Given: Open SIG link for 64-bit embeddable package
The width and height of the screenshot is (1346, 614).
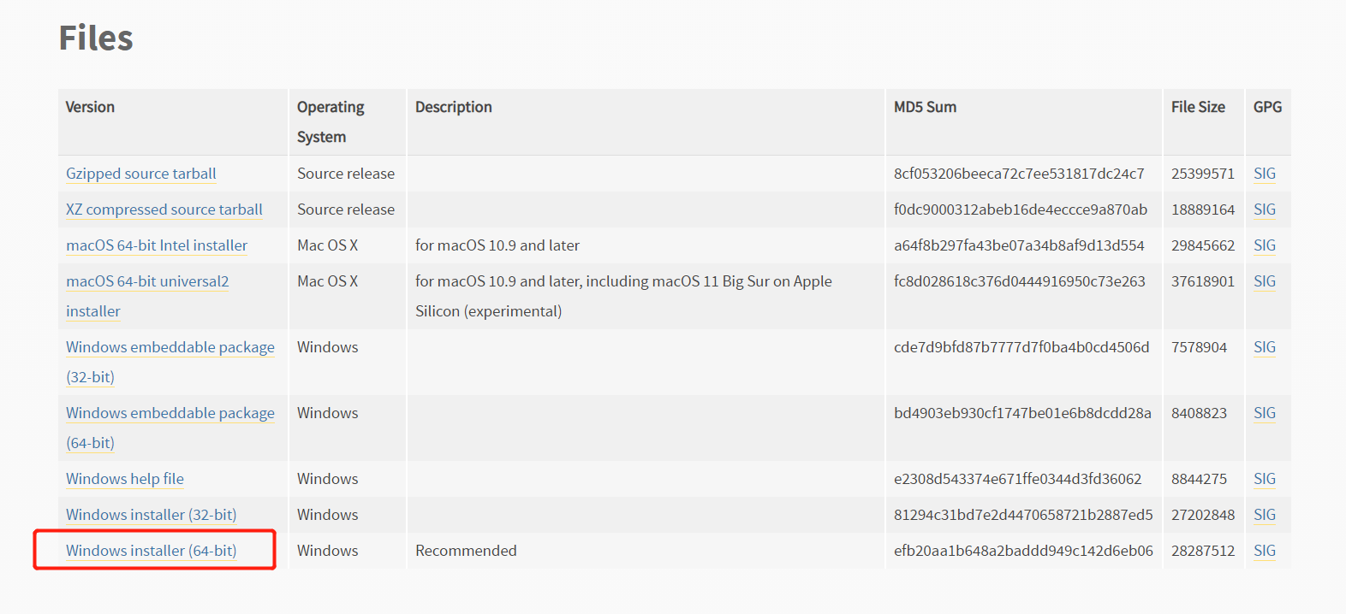Looking at the screenshot, I should click(1265, 413).
